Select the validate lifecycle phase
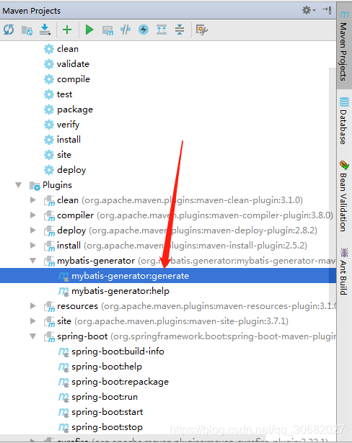Image resolution: width=352 pixels, height=443 pixels. click(x=73, y=64)
